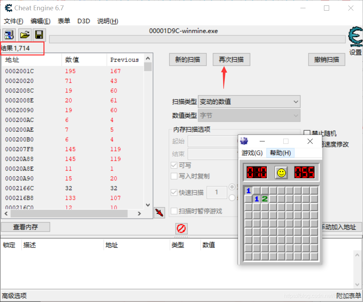Open the D3D menu
The image size is (363, 302).
[83, 21]
